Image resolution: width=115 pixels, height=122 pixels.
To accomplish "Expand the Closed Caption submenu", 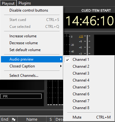I will click(x=32, y=66).
